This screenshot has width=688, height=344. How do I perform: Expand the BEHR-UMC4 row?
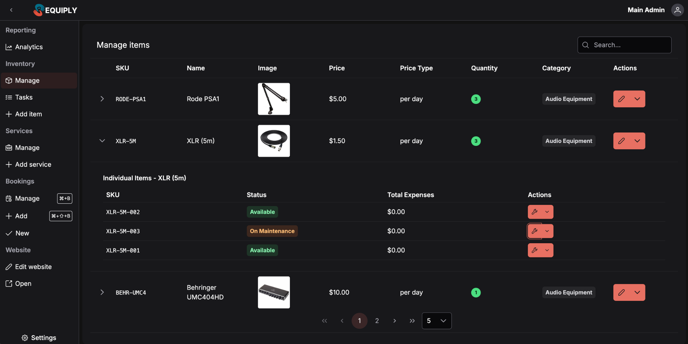(102, 292)
